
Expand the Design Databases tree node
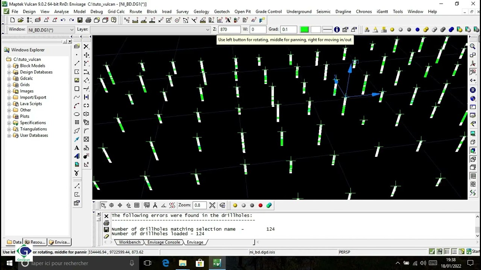pos(9,72)
